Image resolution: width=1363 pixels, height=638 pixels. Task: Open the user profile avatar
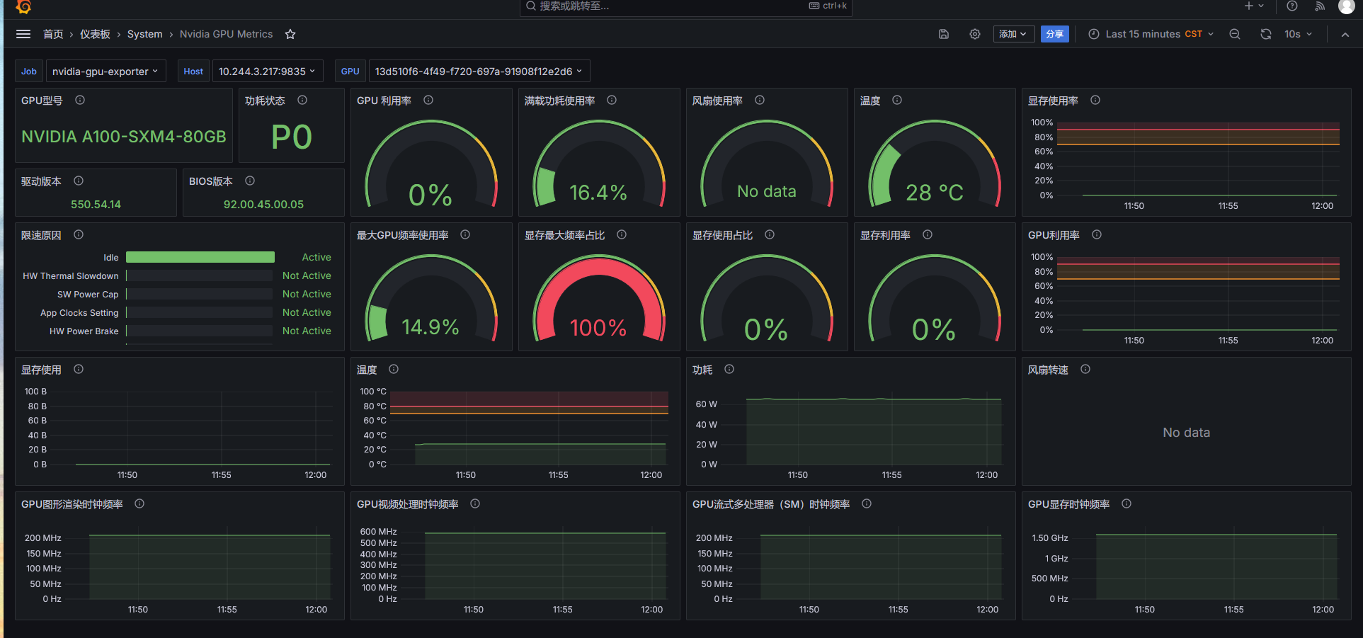tap(1347, 6)
